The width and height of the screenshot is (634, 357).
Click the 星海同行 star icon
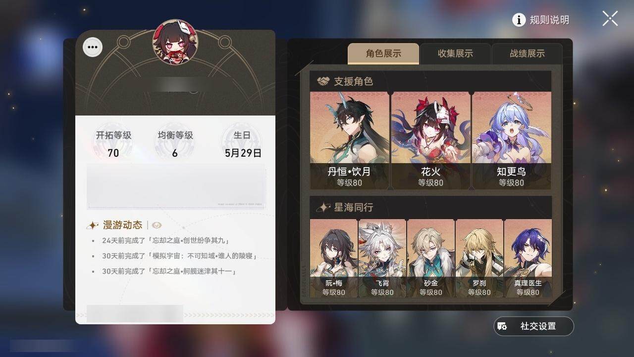(x=323, y=207)
